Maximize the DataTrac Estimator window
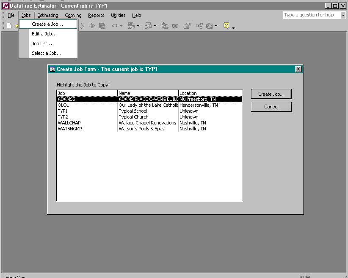This screenshot has width=348, height=278. [335, 6]
